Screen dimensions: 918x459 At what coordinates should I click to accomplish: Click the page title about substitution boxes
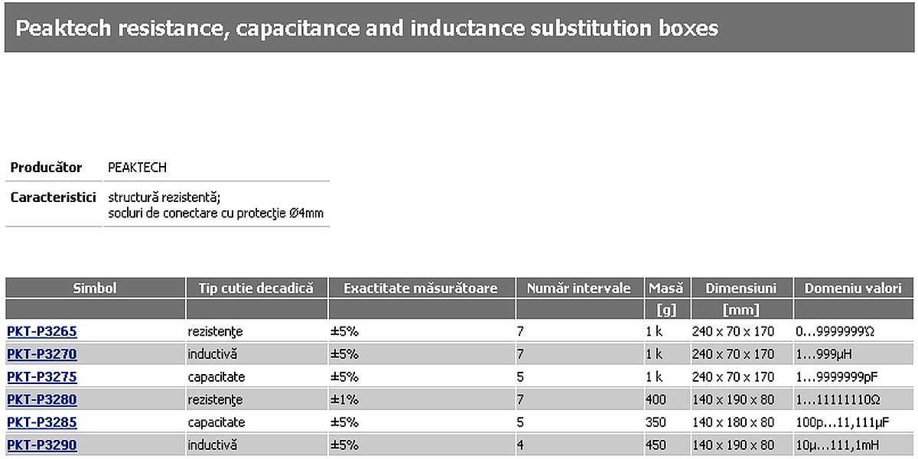coord(367,28)
